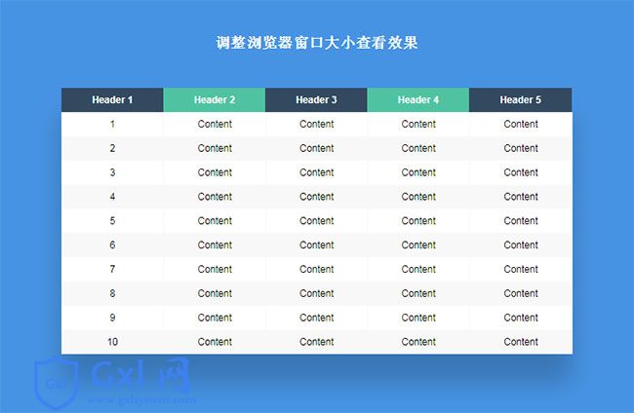This screenshot has height=413, width=634.
Task: Click row 1 Content under Header 3
Action: pyautogui.click(x=316, y=124)
